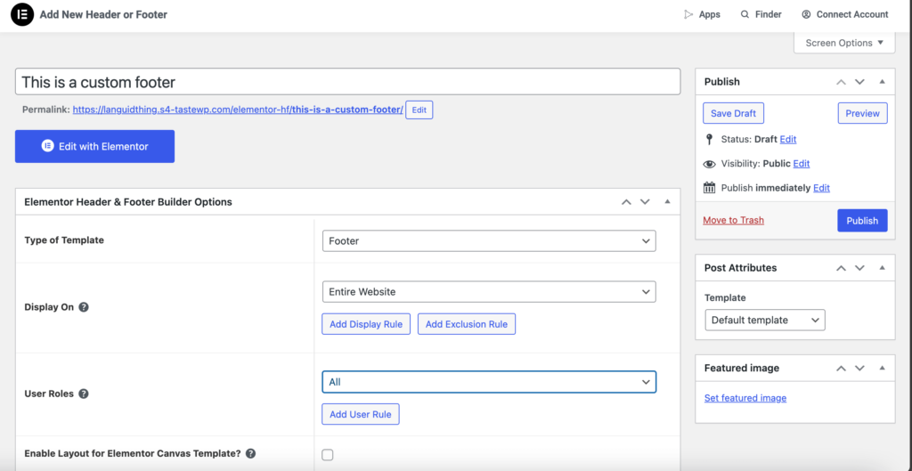Viewport: 912px width, 471px height.
Task: Open Apps from the top bar
Action: pyautogui.click(x=702, y=14)
